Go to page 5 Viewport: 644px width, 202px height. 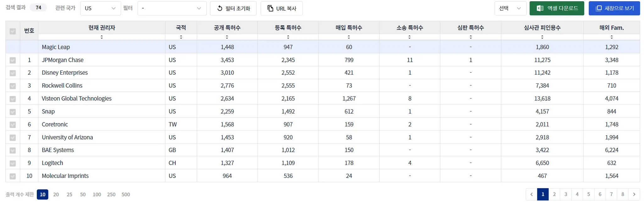pyautogui.click(x=589, y=194)
